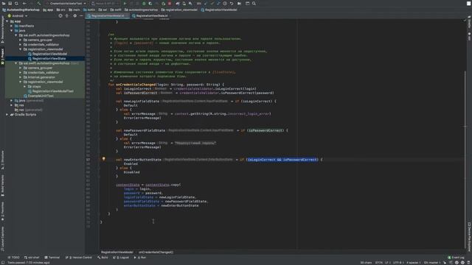Click the Collapse All icon in Project panel
472x265 pixels.
coord(67,15)
